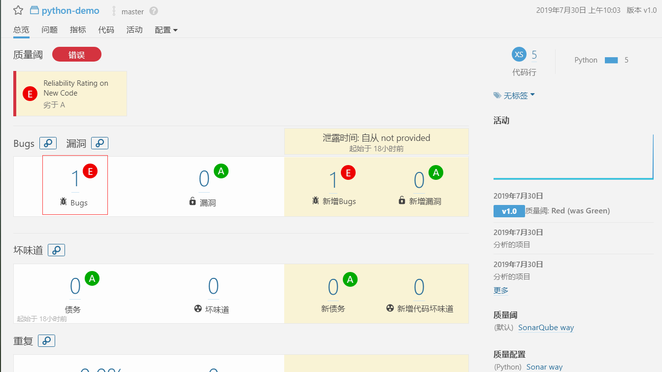Click the 新债务 value of 0
The height and width of the screenshot is (372, 662).
[x=333, y=287]
